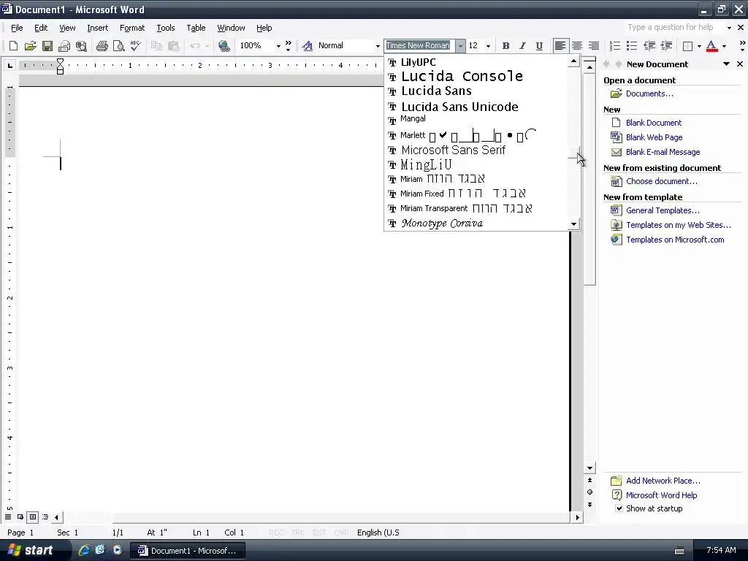This screenshot has height=561, width=748.
Task: Set Center paragraph alignment
Action: pos(577,46)
